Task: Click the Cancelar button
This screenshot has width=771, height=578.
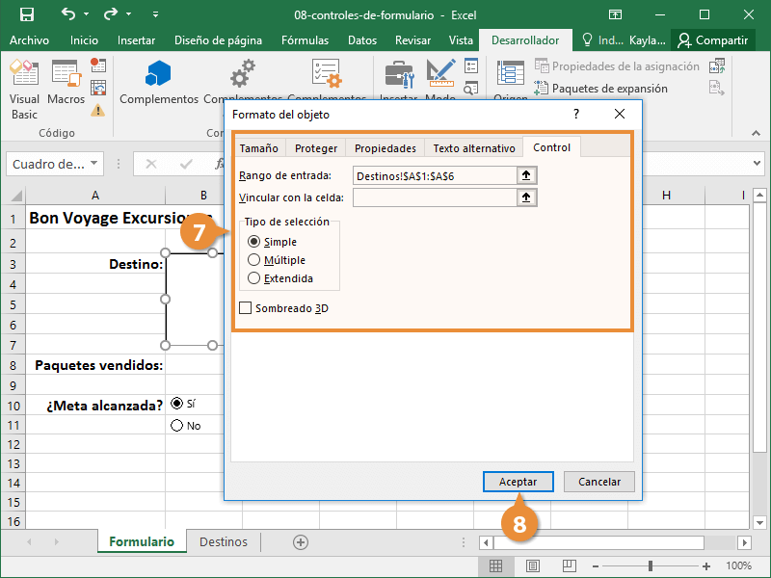Action: 598,482
